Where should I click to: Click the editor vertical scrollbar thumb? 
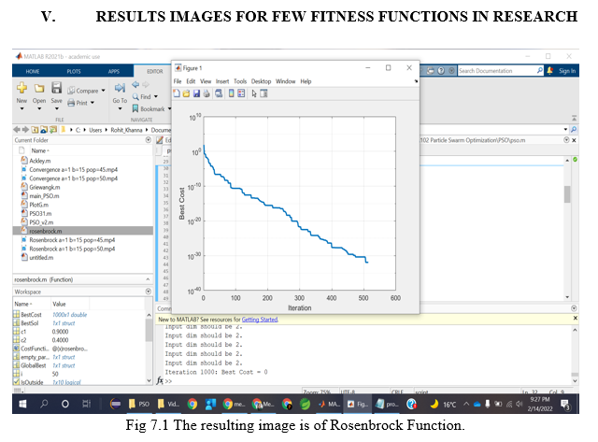click(x=567, y=194)
